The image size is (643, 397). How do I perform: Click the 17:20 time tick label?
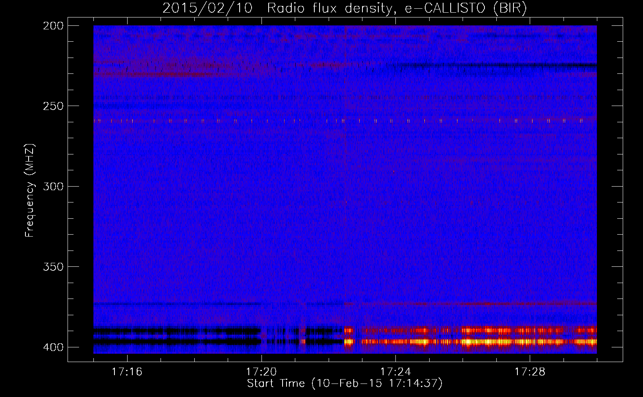coord(261,372)
